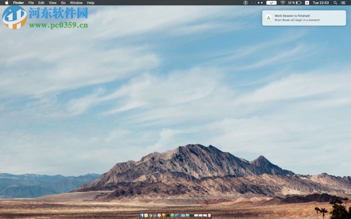
Task: Click the clock showing Tue 22:53
Action: (321, 3)
